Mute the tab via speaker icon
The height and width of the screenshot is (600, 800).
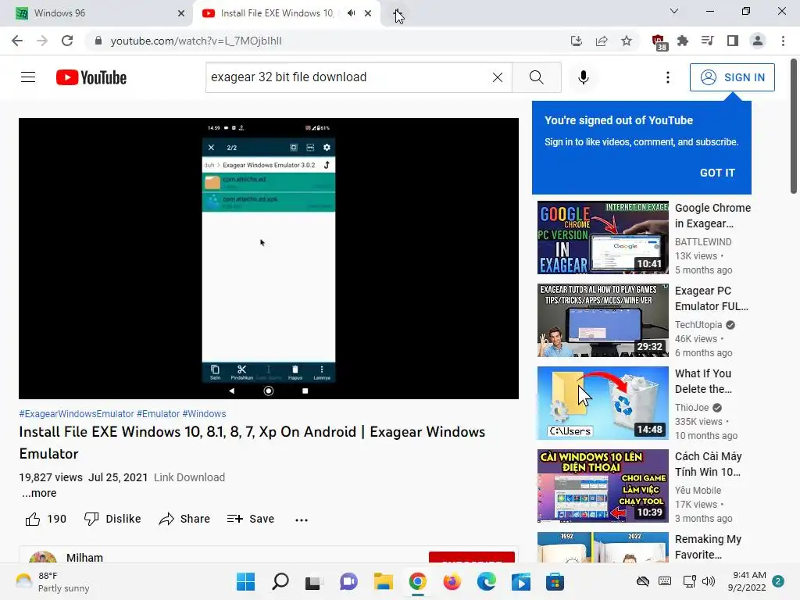(351, 13)
